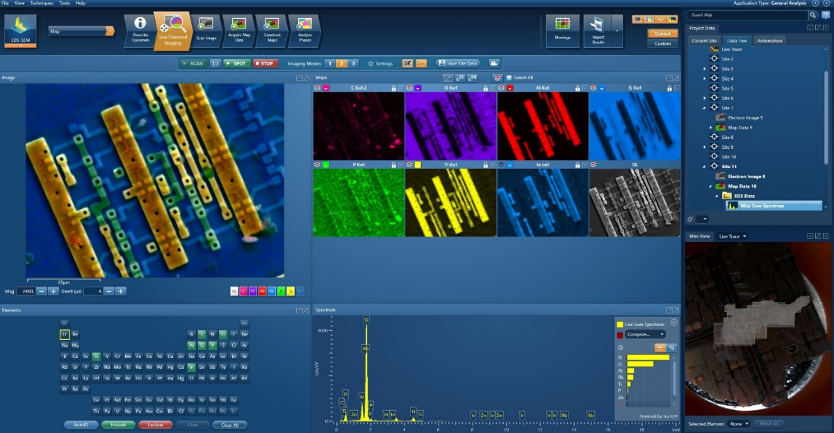Open the scan Settings gear
This screenshot has height=433, width=834.
click(x=371, y=63)
